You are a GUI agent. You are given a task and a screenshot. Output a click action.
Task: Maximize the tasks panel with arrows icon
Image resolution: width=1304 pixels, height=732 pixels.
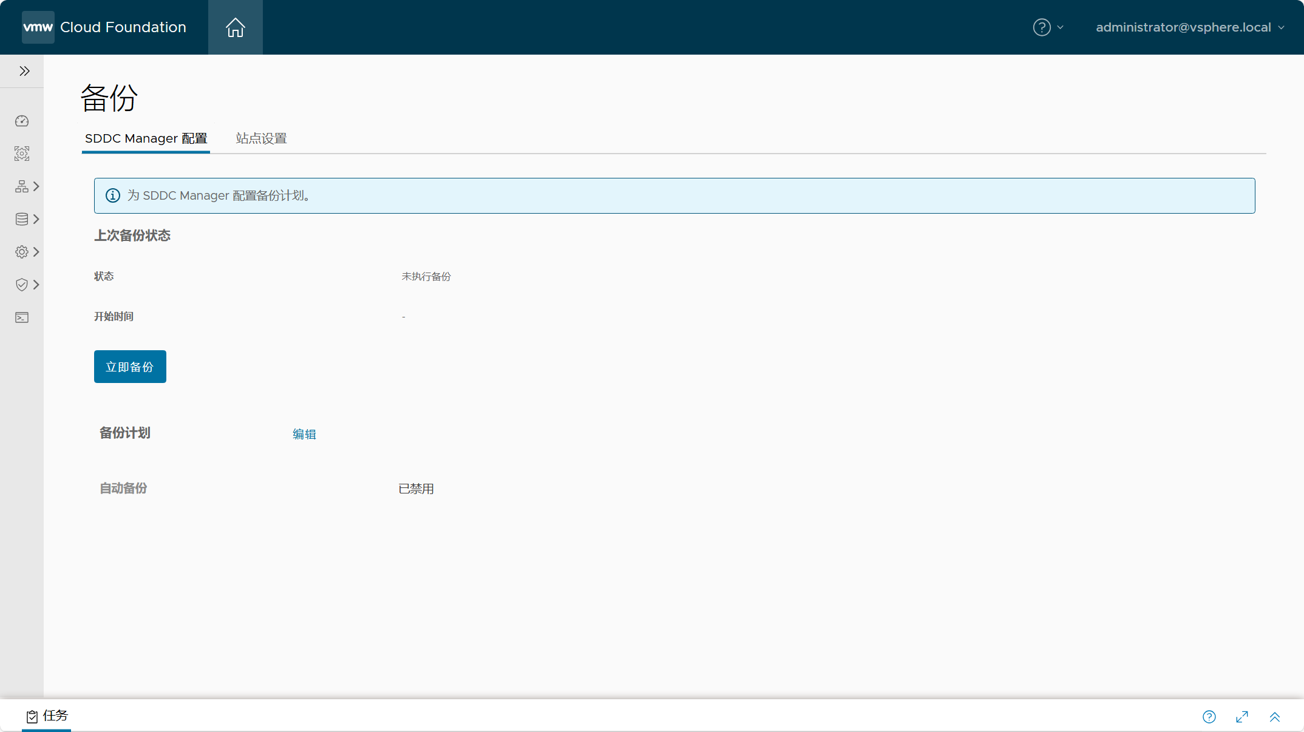tap(1242, 717)
